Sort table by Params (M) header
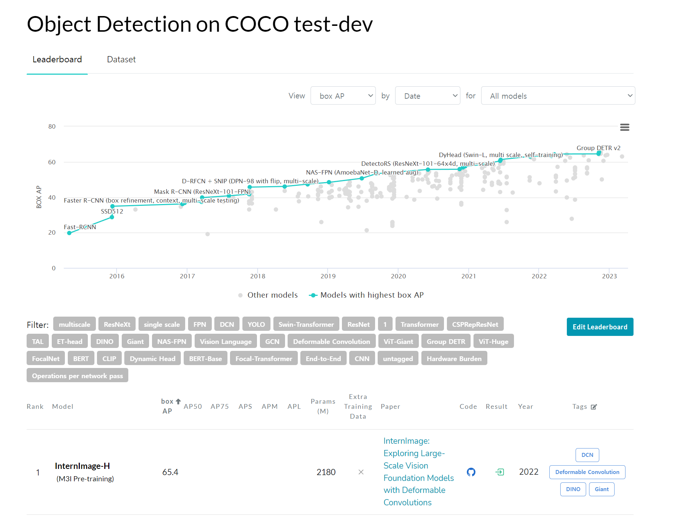This screenshot has height=517, width=678. click(323, 406)
